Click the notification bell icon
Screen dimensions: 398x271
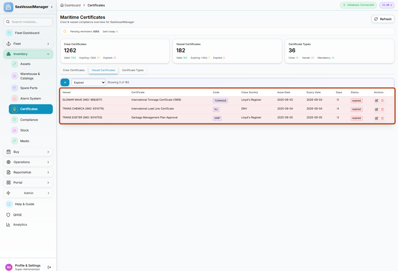pyautogui.click(x=65, y=31)
